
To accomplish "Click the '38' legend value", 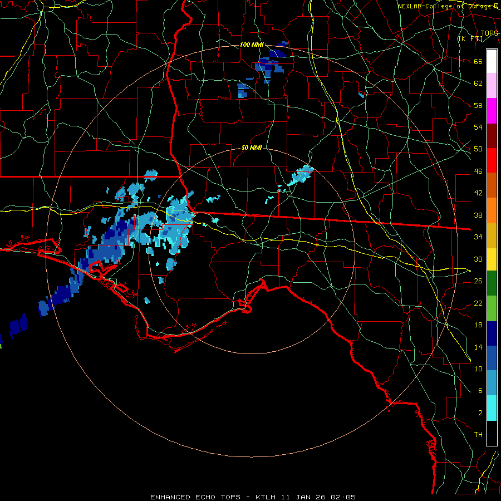I will click(478, 215).
